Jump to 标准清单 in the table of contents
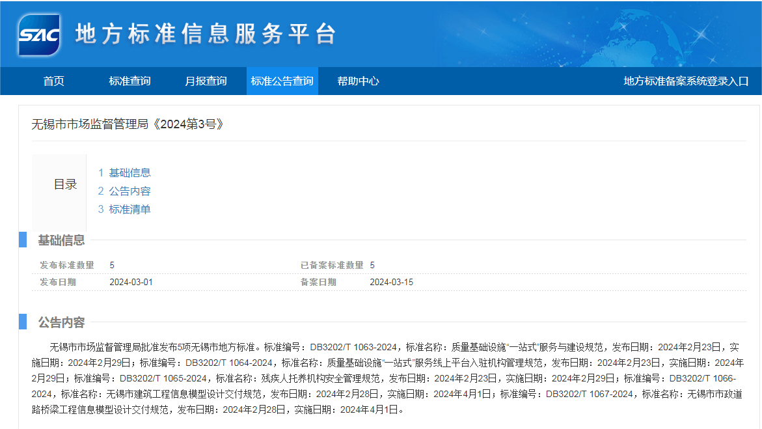 (129, 209)
